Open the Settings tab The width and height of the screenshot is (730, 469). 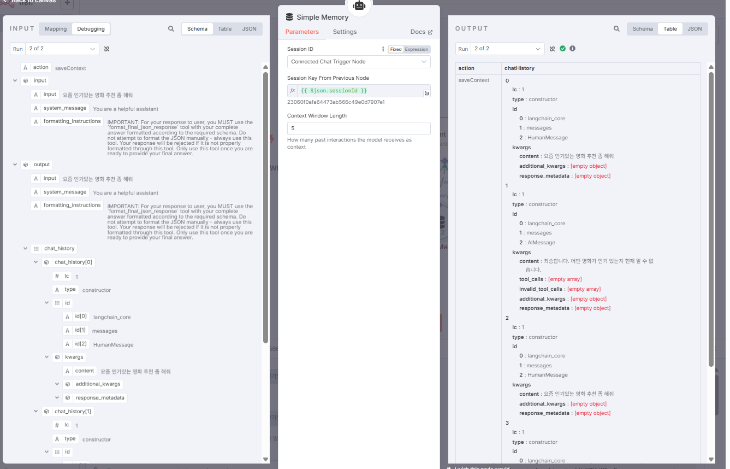point(345,32)
